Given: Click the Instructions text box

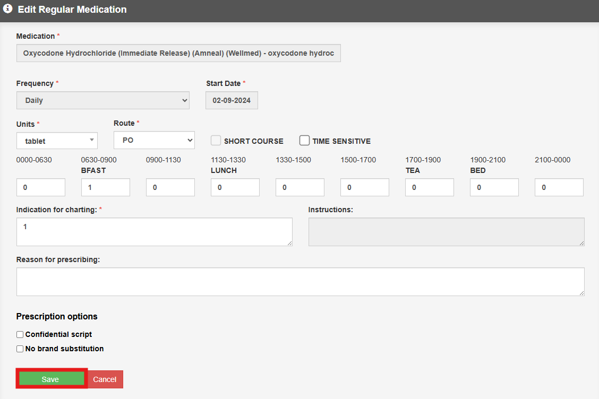Looking at the screenshot, I should [x=446, y=232].
